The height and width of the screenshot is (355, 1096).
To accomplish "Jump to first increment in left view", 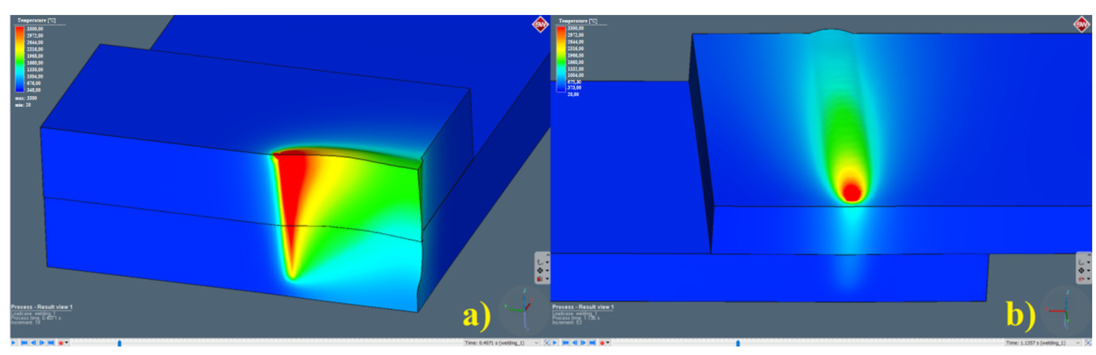I will coord(24,343).
